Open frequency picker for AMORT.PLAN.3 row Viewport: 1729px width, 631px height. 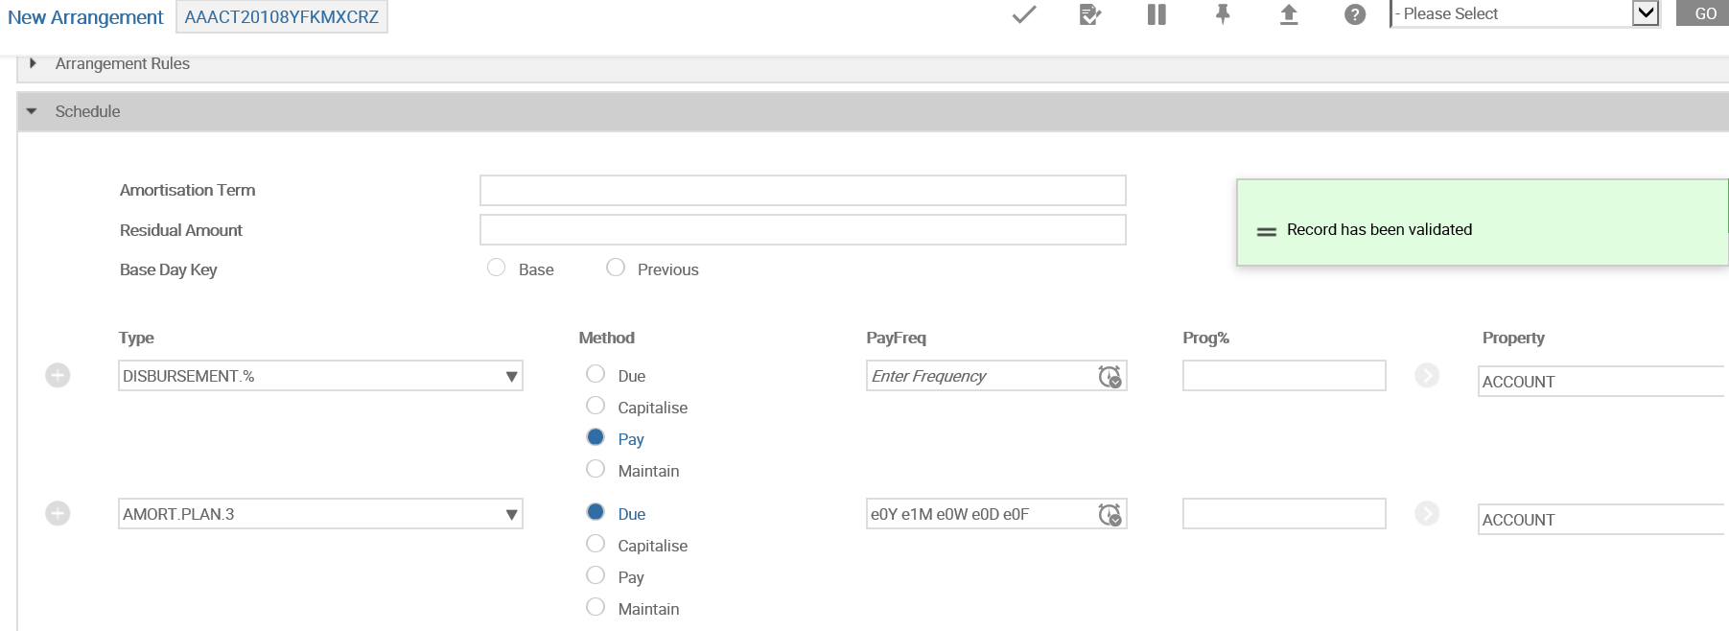tap(1110, 515)
